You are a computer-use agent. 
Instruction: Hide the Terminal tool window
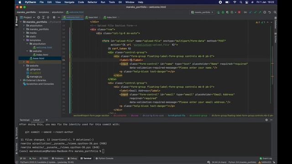point(271,120)
